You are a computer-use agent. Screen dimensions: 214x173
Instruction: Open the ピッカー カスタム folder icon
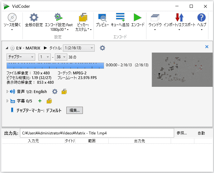coord(83,17)
